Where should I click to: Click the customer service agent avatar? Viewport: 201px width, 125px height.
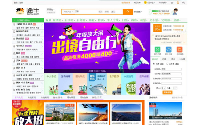pos(175,12)
